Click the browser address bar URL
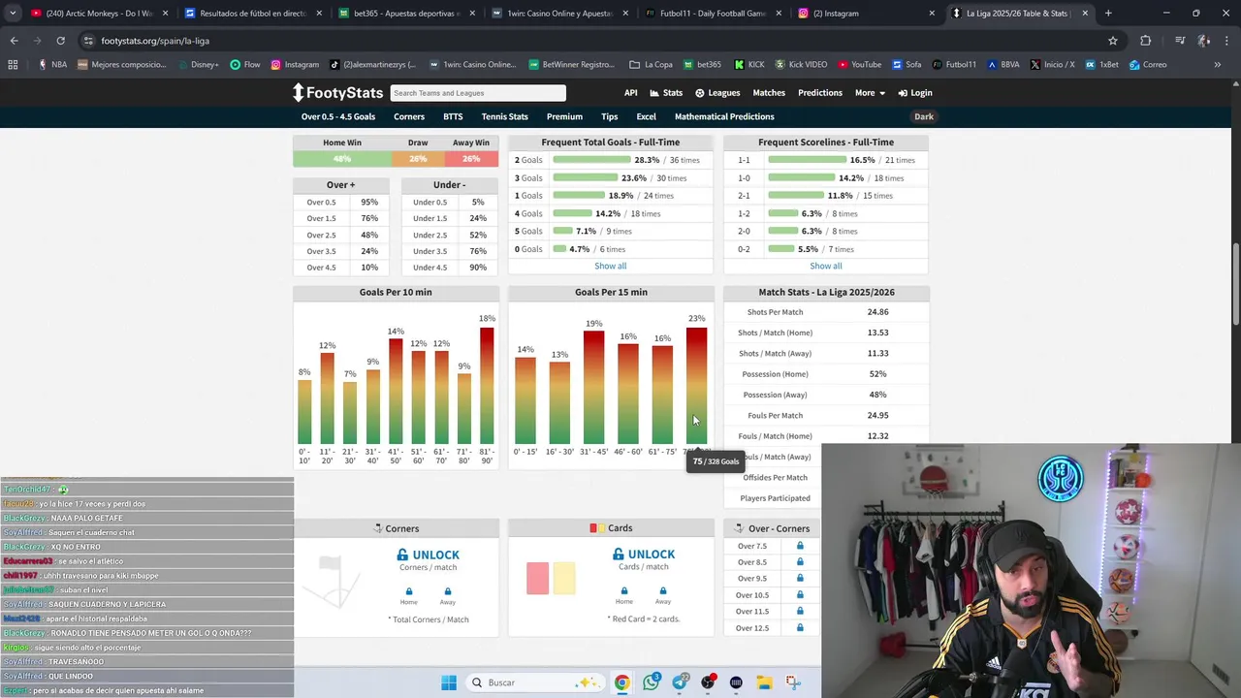This screenshot has height=698, width=1241. [155, 41]
